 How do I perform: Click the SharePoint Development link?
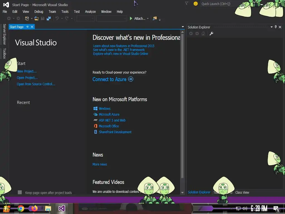click(115, 132)
